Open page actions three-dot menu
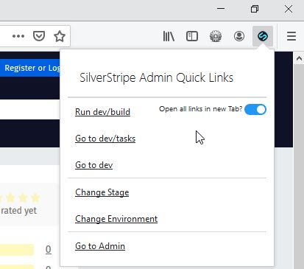 (18, 36)
